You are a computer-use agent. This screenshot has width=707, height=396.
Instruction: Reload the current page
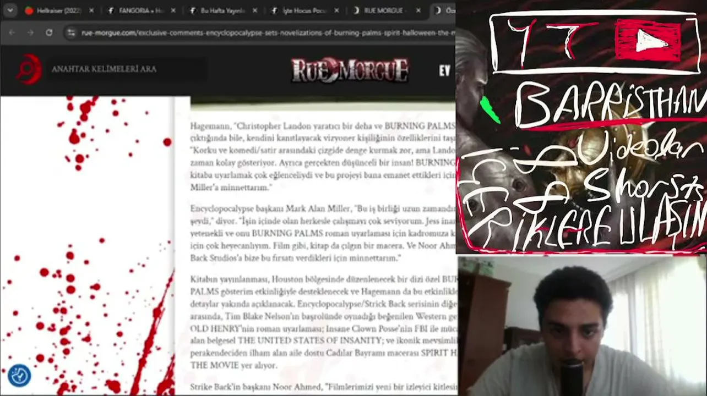coord(49,32)
